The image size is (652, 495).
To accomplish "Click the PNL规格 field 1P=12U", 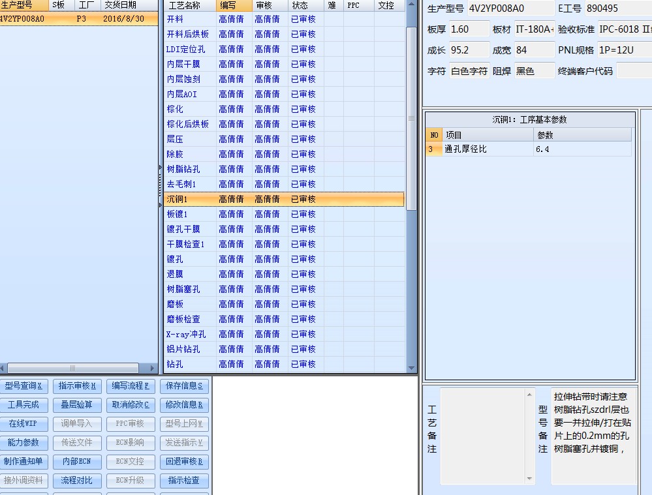I will (625, 50).
